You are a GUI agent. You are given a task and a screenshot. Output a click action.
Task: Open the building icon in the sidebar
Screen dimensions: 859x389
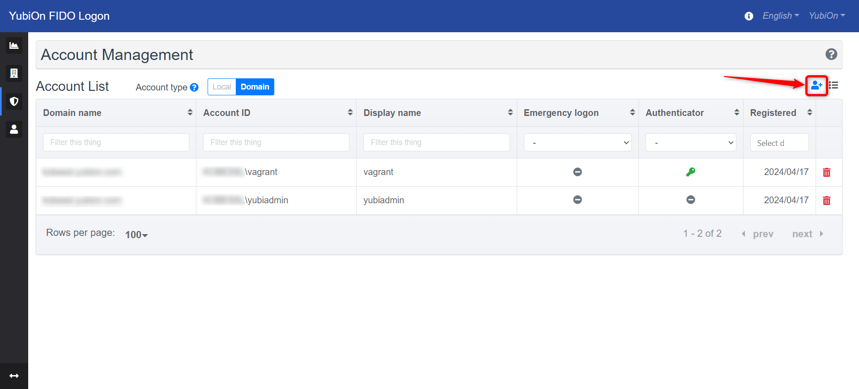tap(14, 73)
